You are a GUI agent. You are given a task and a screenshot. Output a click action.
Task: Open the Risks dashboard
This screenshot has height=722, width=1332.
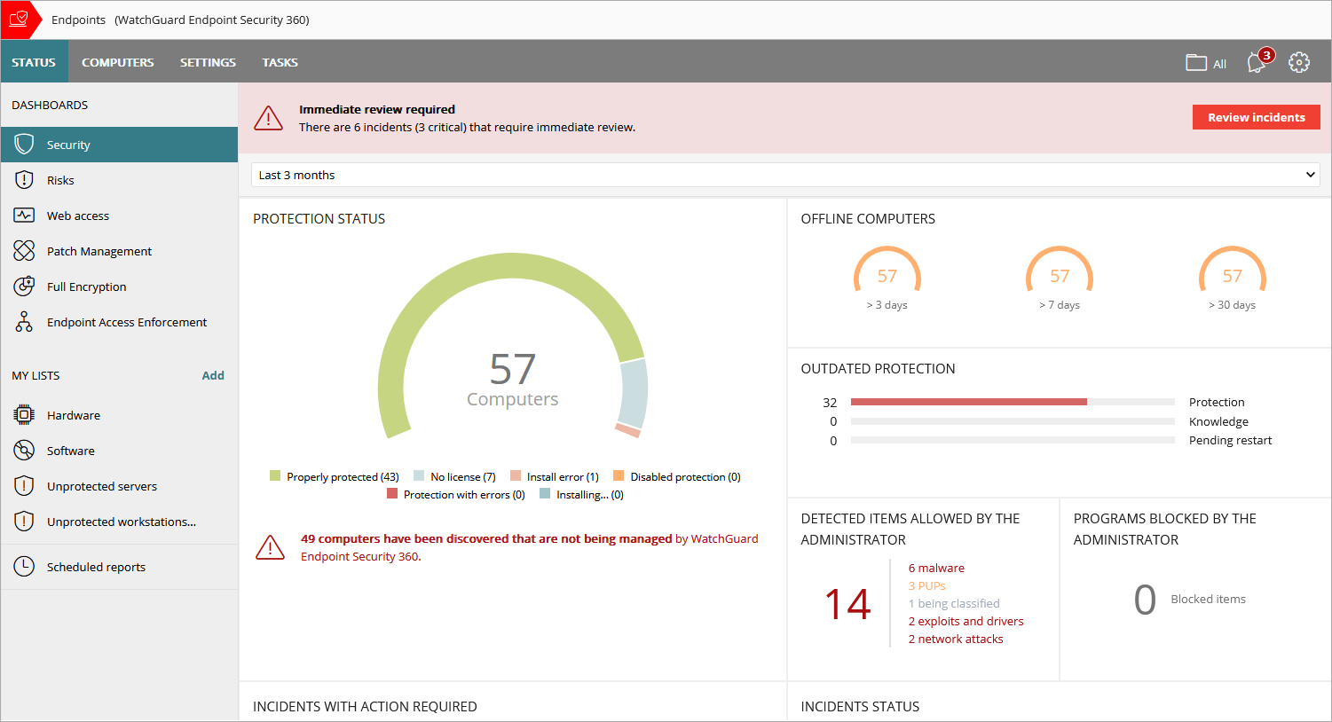119,180
